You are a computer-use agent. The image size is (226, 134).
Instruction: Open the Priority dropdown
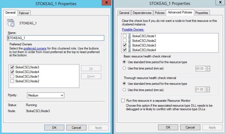[45, 95]
